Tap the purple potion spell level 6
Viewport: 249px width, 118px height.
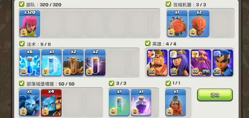pyautogui.click(x=141, y=103)
